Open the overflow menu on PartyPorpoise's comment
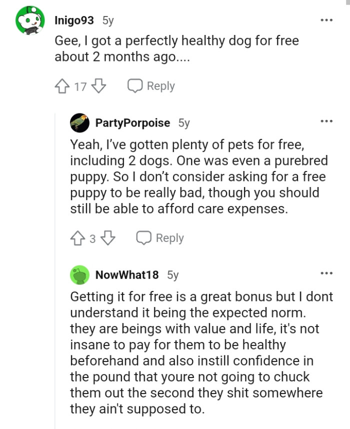Screen dimensions: 350x429 (326, 120)
